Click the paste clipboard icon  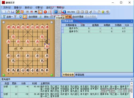coord(99,12)
